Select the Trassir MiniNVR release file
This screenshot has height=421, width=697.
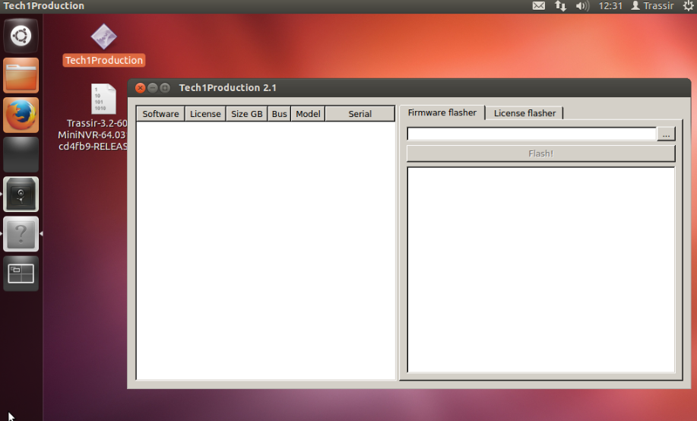tap(93, 117)
